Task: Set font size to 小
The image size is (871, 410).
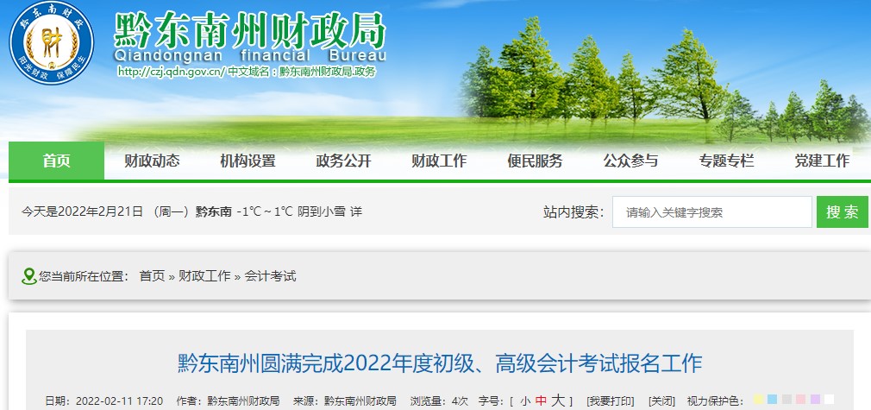Action: point(525,401)
